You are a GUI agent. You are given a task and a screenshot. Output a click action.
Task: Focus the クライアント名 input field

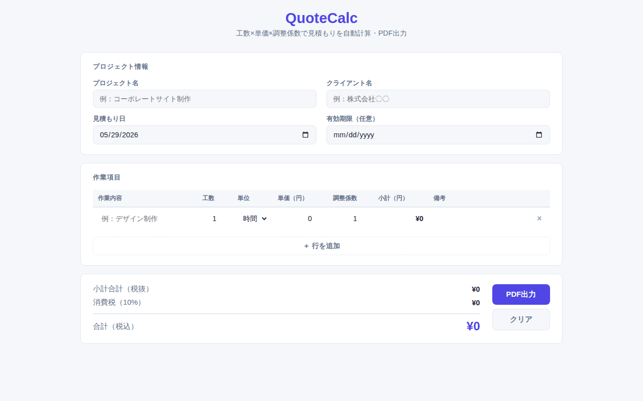coord(438,99)
